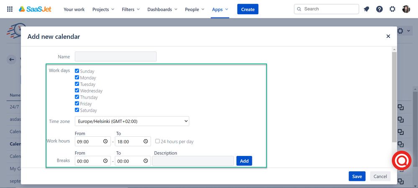Viewport: 418px width, 188px height.
Task: Click the top Search box
Action: [326, 9]
